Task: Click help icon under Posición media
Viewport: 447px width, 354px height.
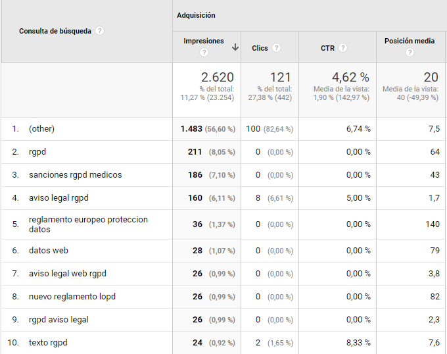Action: tap(410, 53)
